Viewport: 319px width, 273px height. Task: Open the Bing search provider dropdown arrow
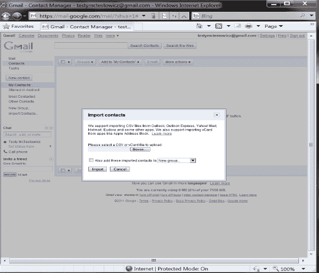point(311,15)
